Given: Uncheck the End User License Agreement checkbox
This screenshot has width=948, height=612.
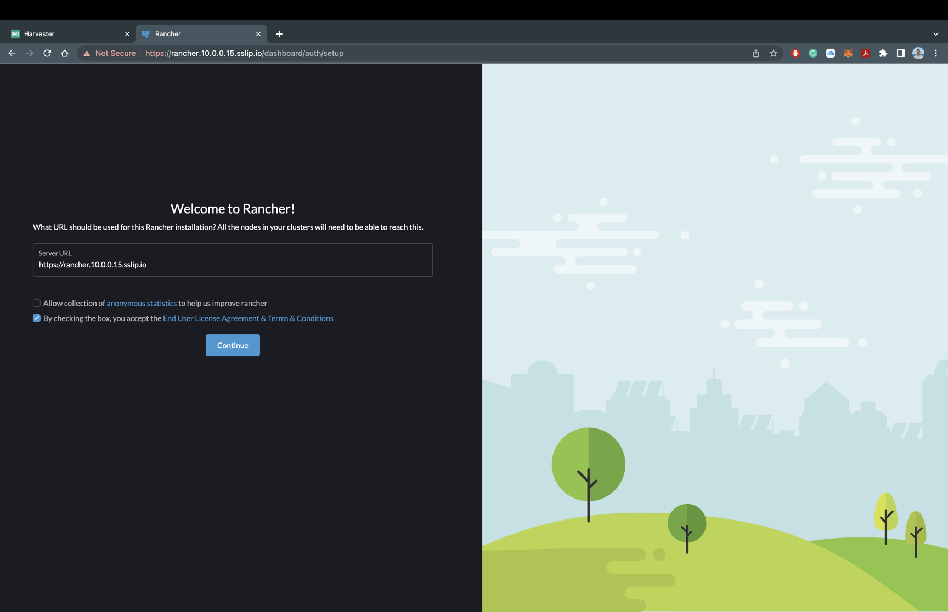Looking at the screenshot, I should [36, 318].
